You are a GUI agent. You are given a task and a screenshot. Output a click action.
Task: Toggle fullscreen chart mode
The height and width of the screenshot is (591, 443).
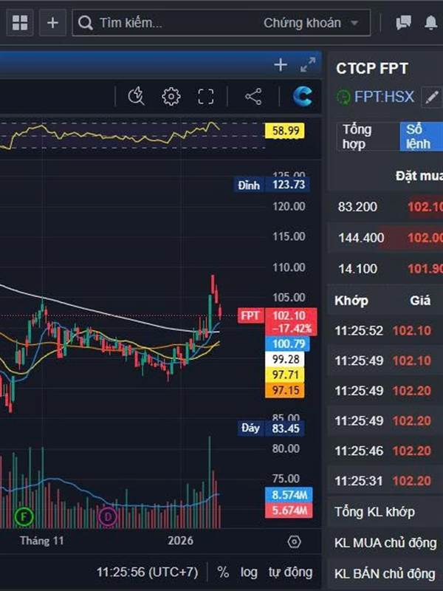(x=206, y=97)
